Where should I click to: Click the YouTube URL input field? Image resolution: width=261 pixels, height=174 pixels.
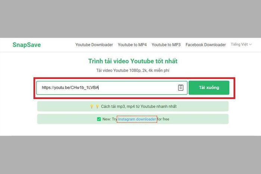point(112,88)
